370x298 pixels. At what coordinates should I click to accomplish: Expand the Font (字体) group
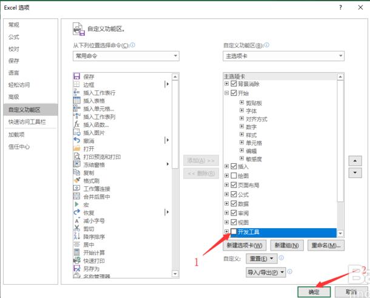coord(241,110)
